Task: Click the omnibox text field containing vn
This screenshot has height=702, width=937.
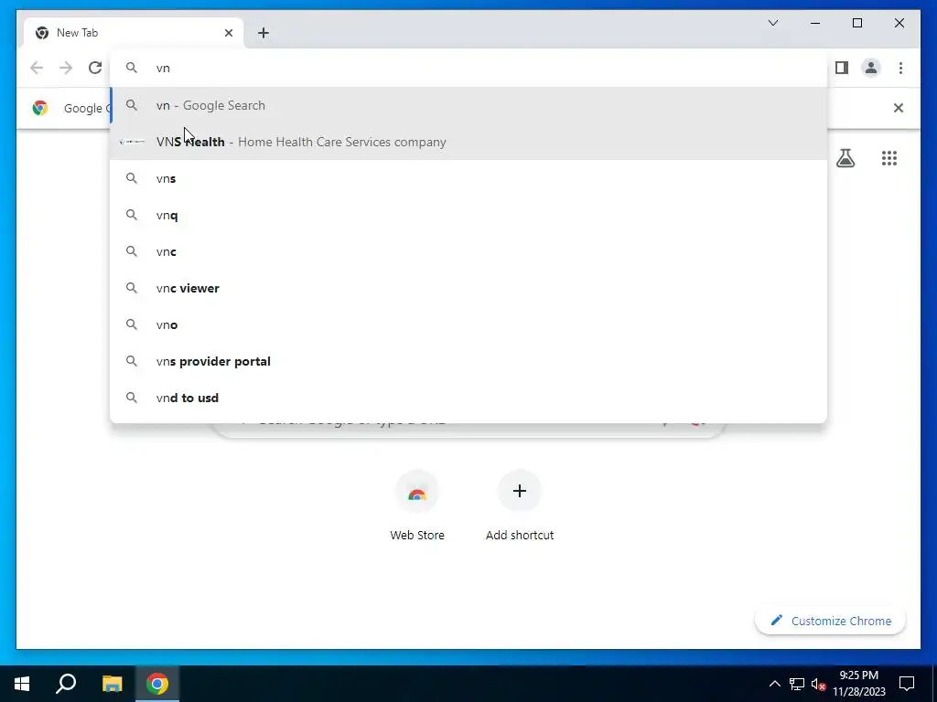Action: coord(468,68)
